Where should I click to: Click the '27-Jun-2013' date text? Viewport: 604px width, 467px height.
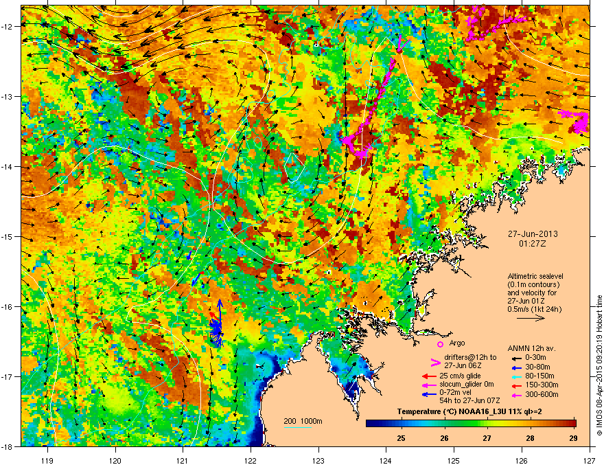pos(533,234)
